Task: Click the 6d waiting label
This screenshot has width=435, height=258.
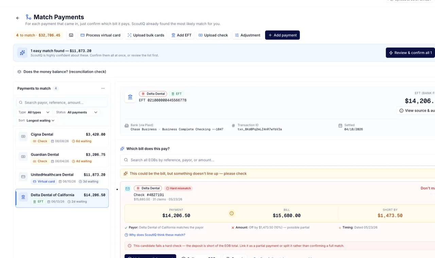Action: pyautogui.click(x=82, y=141)
